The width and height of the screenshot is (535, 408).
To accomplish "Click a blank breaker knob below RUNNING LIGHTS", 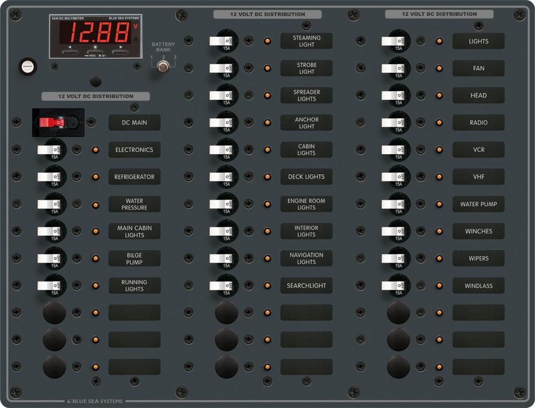I will (53, 312).
